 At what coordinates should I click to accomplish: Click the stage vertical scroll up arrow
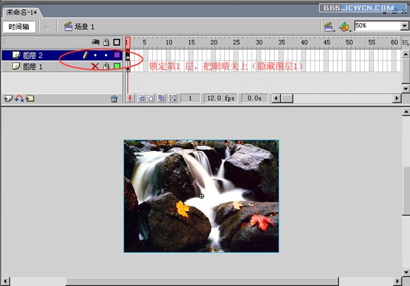[406, 112]
